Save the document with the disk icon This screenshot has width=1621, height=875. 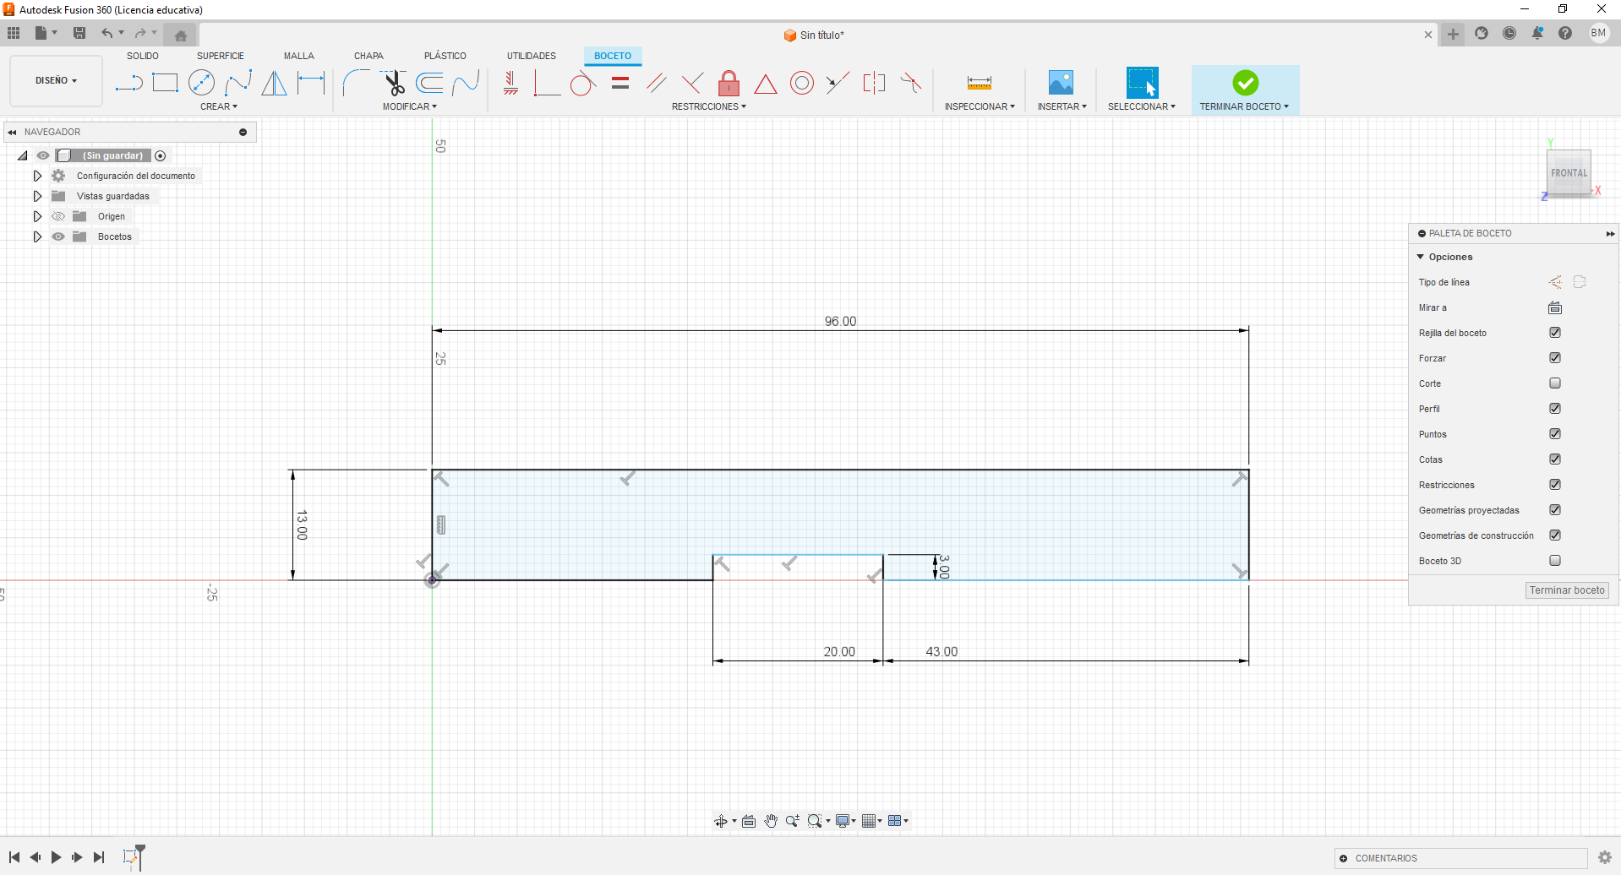(79, 33)
